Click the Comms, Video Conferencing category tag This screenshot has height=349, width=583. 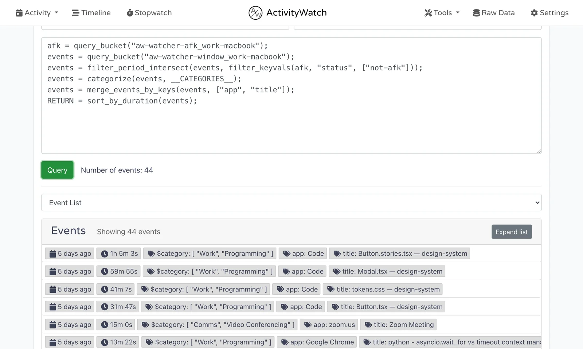(x=218, y=325)
